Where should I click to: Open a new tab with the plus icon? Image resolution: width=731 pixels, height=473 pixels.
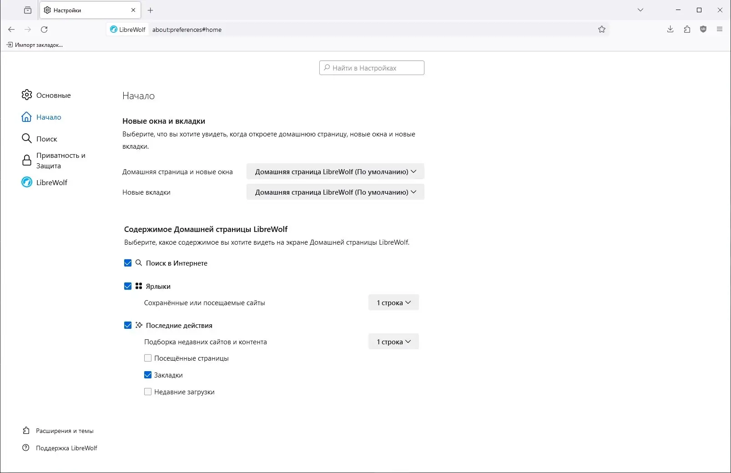pyautogui.click(x=151, y=10)
